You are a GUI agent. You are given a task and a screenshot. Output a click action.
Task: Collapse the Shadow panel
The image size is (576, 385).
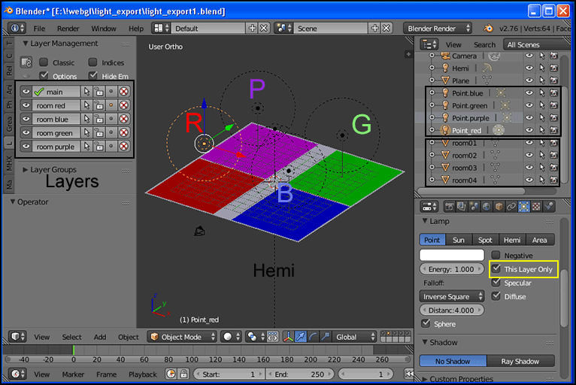(425, 342)
